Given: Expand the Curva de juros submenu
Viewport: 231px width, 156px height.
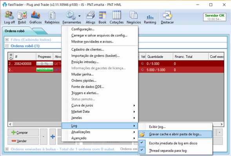Looking at the screenshot, I should point(100,105).
